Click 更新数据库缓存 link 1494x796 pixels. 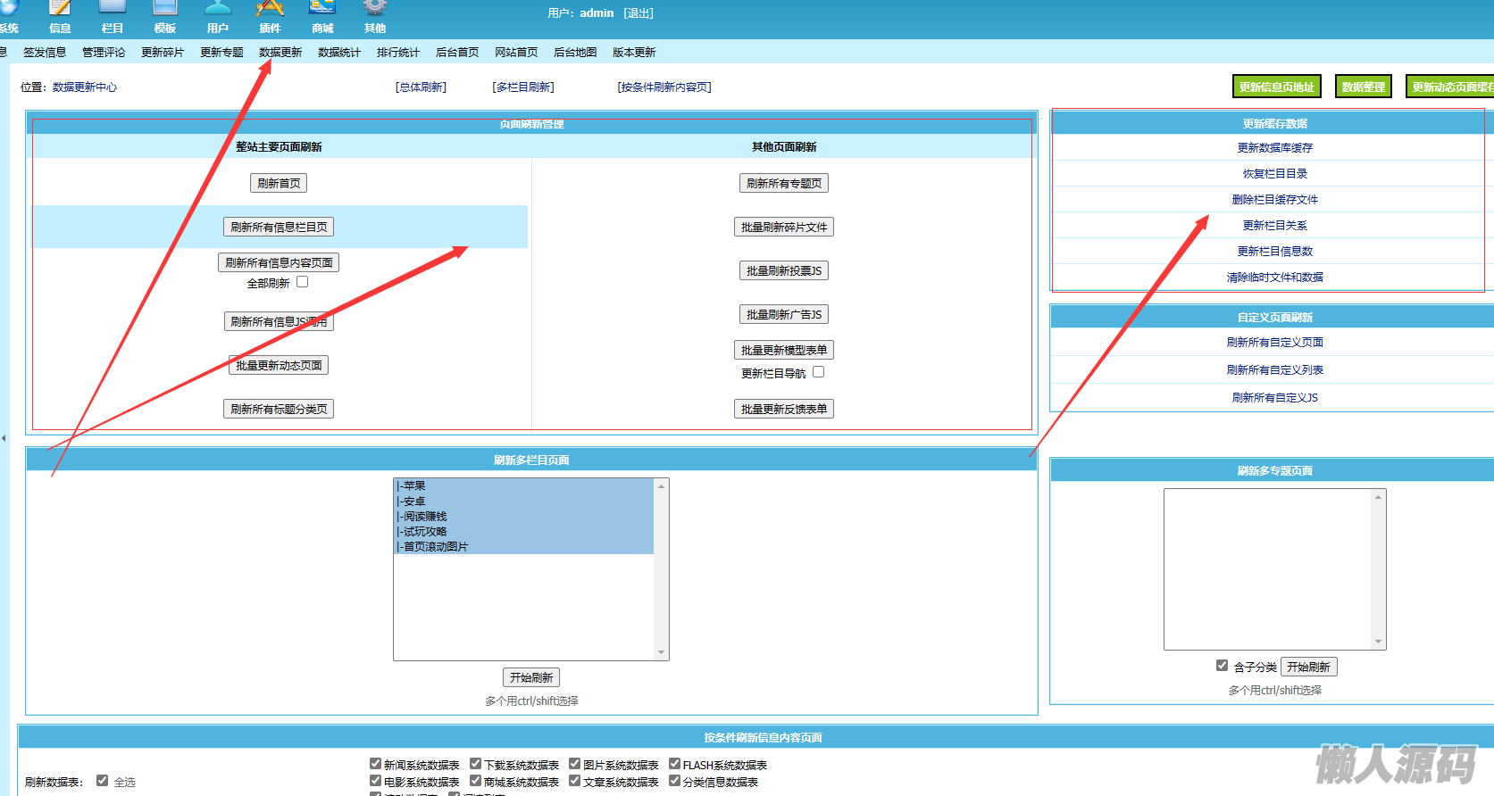pyautogui.click(x=1274, y=148)
